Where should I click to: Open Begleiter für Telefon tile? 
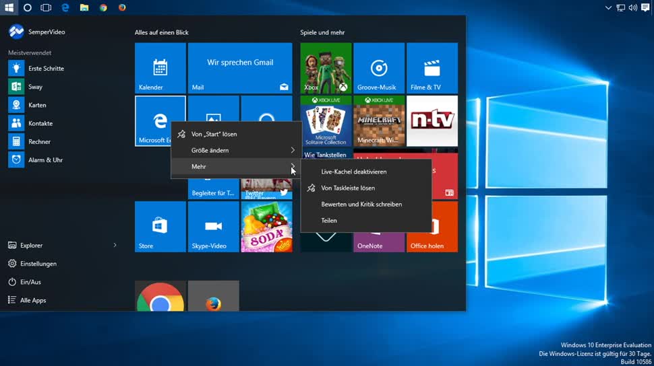point(213,189)
